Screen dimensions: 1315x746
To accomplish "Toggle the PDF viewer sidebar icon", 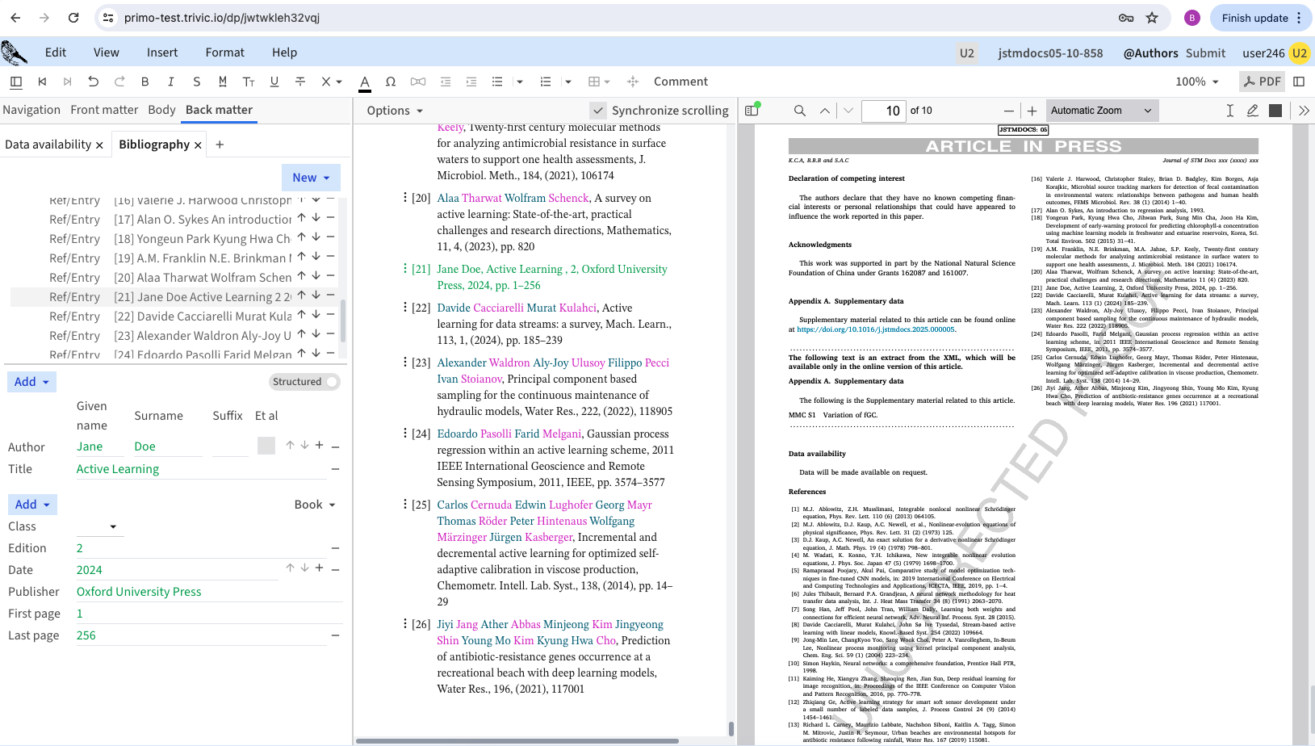I will (752, 111).
